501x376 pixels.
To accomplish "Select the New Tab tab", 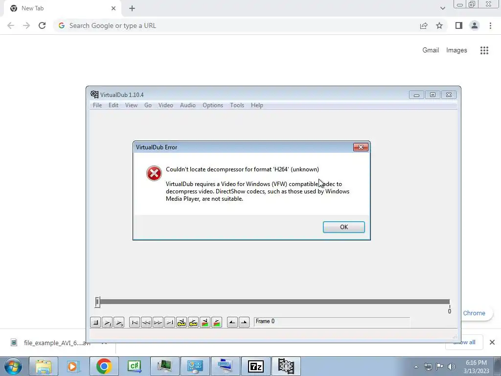I will (62, 8).
